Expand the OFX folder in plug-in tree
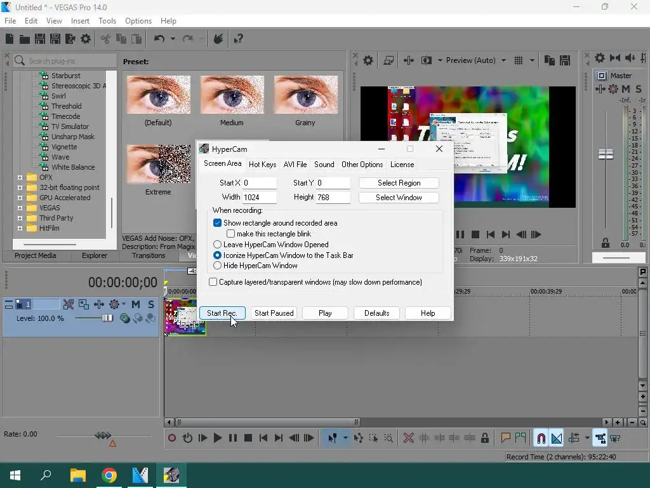Viewport: 650px width, 488px height. click(20, 177)
